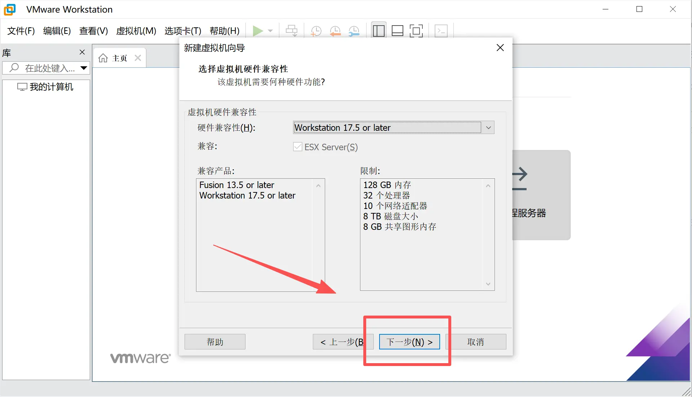Close the Home tab
This screenshot has height=397, width=692.
pyautogui.click(x=138, y=58)
